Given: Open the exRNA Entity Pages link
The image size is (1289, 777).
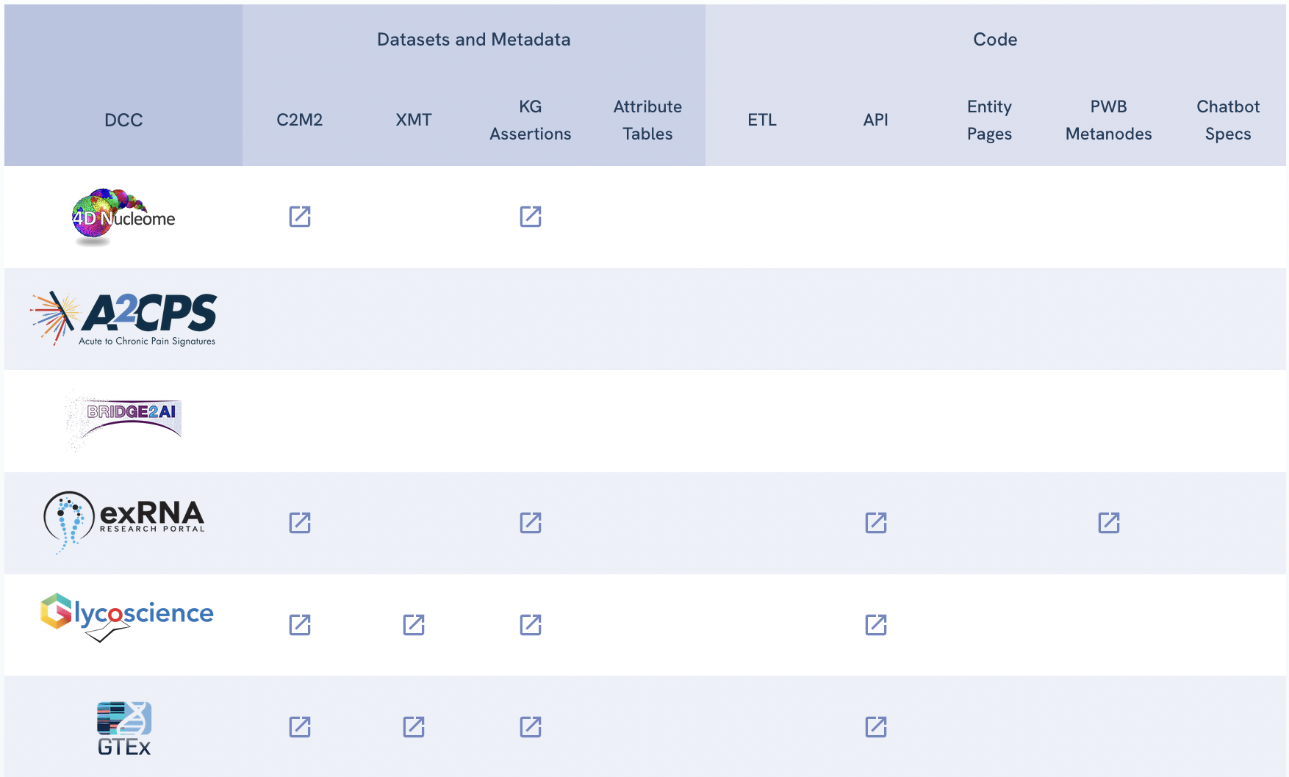Looking at the screenshot, I should [1108, 523].
